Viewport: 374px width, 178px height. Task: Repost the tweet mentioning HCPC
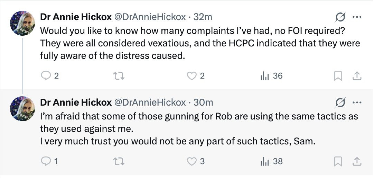[x=119, y=76]
